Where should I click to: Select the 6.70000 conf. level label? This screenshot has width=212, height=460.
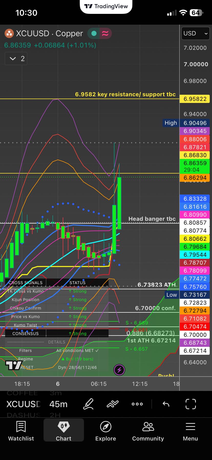(155, 308)
